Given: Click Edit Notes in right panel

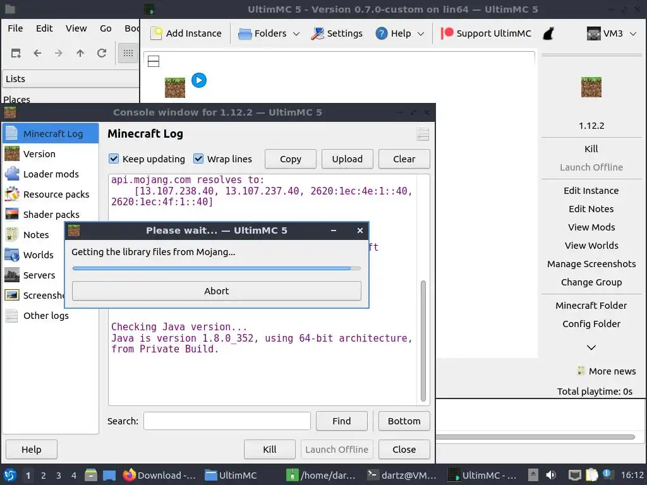Looking at the screenshot, I should pyautogui.click(x=591, y=208).
